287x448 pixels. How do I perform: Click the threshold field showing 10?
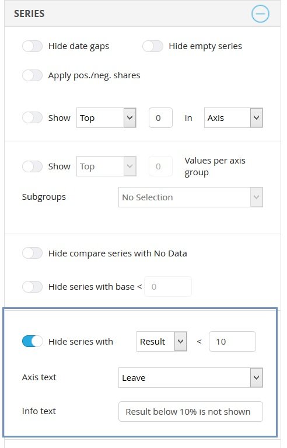[x=233, y=342]
